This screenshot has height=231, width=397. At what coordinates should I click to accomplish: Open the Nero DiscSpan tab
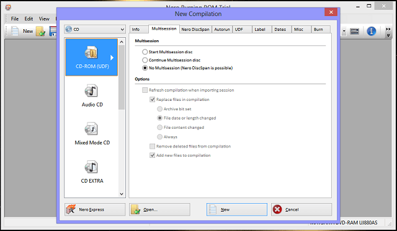pyautogui.click(x=195, y=29)
